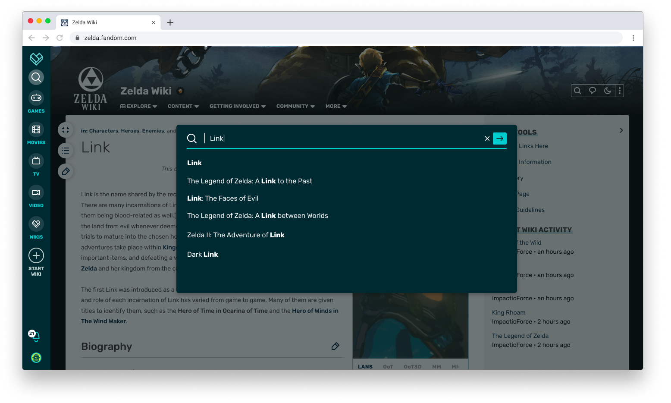Image resolution: width=671 pixels, height=403 pixels.
Task: Clear the search text with X
Action: [x=487, y=139]
